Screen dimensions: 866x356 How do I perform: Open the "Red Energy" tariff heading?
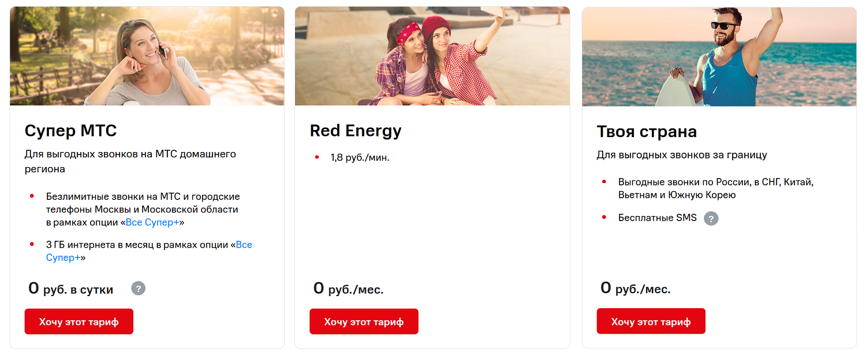pyautogui.click(x=356, y=131)
